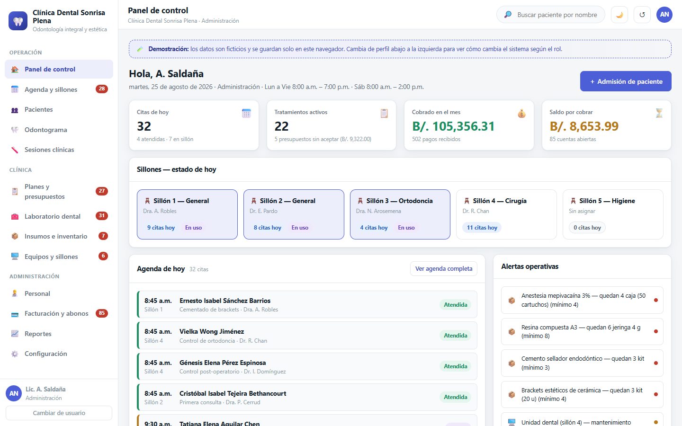Click the reset data refresh icon
This screenshot has width=682, height=426.
coord(642,15)
